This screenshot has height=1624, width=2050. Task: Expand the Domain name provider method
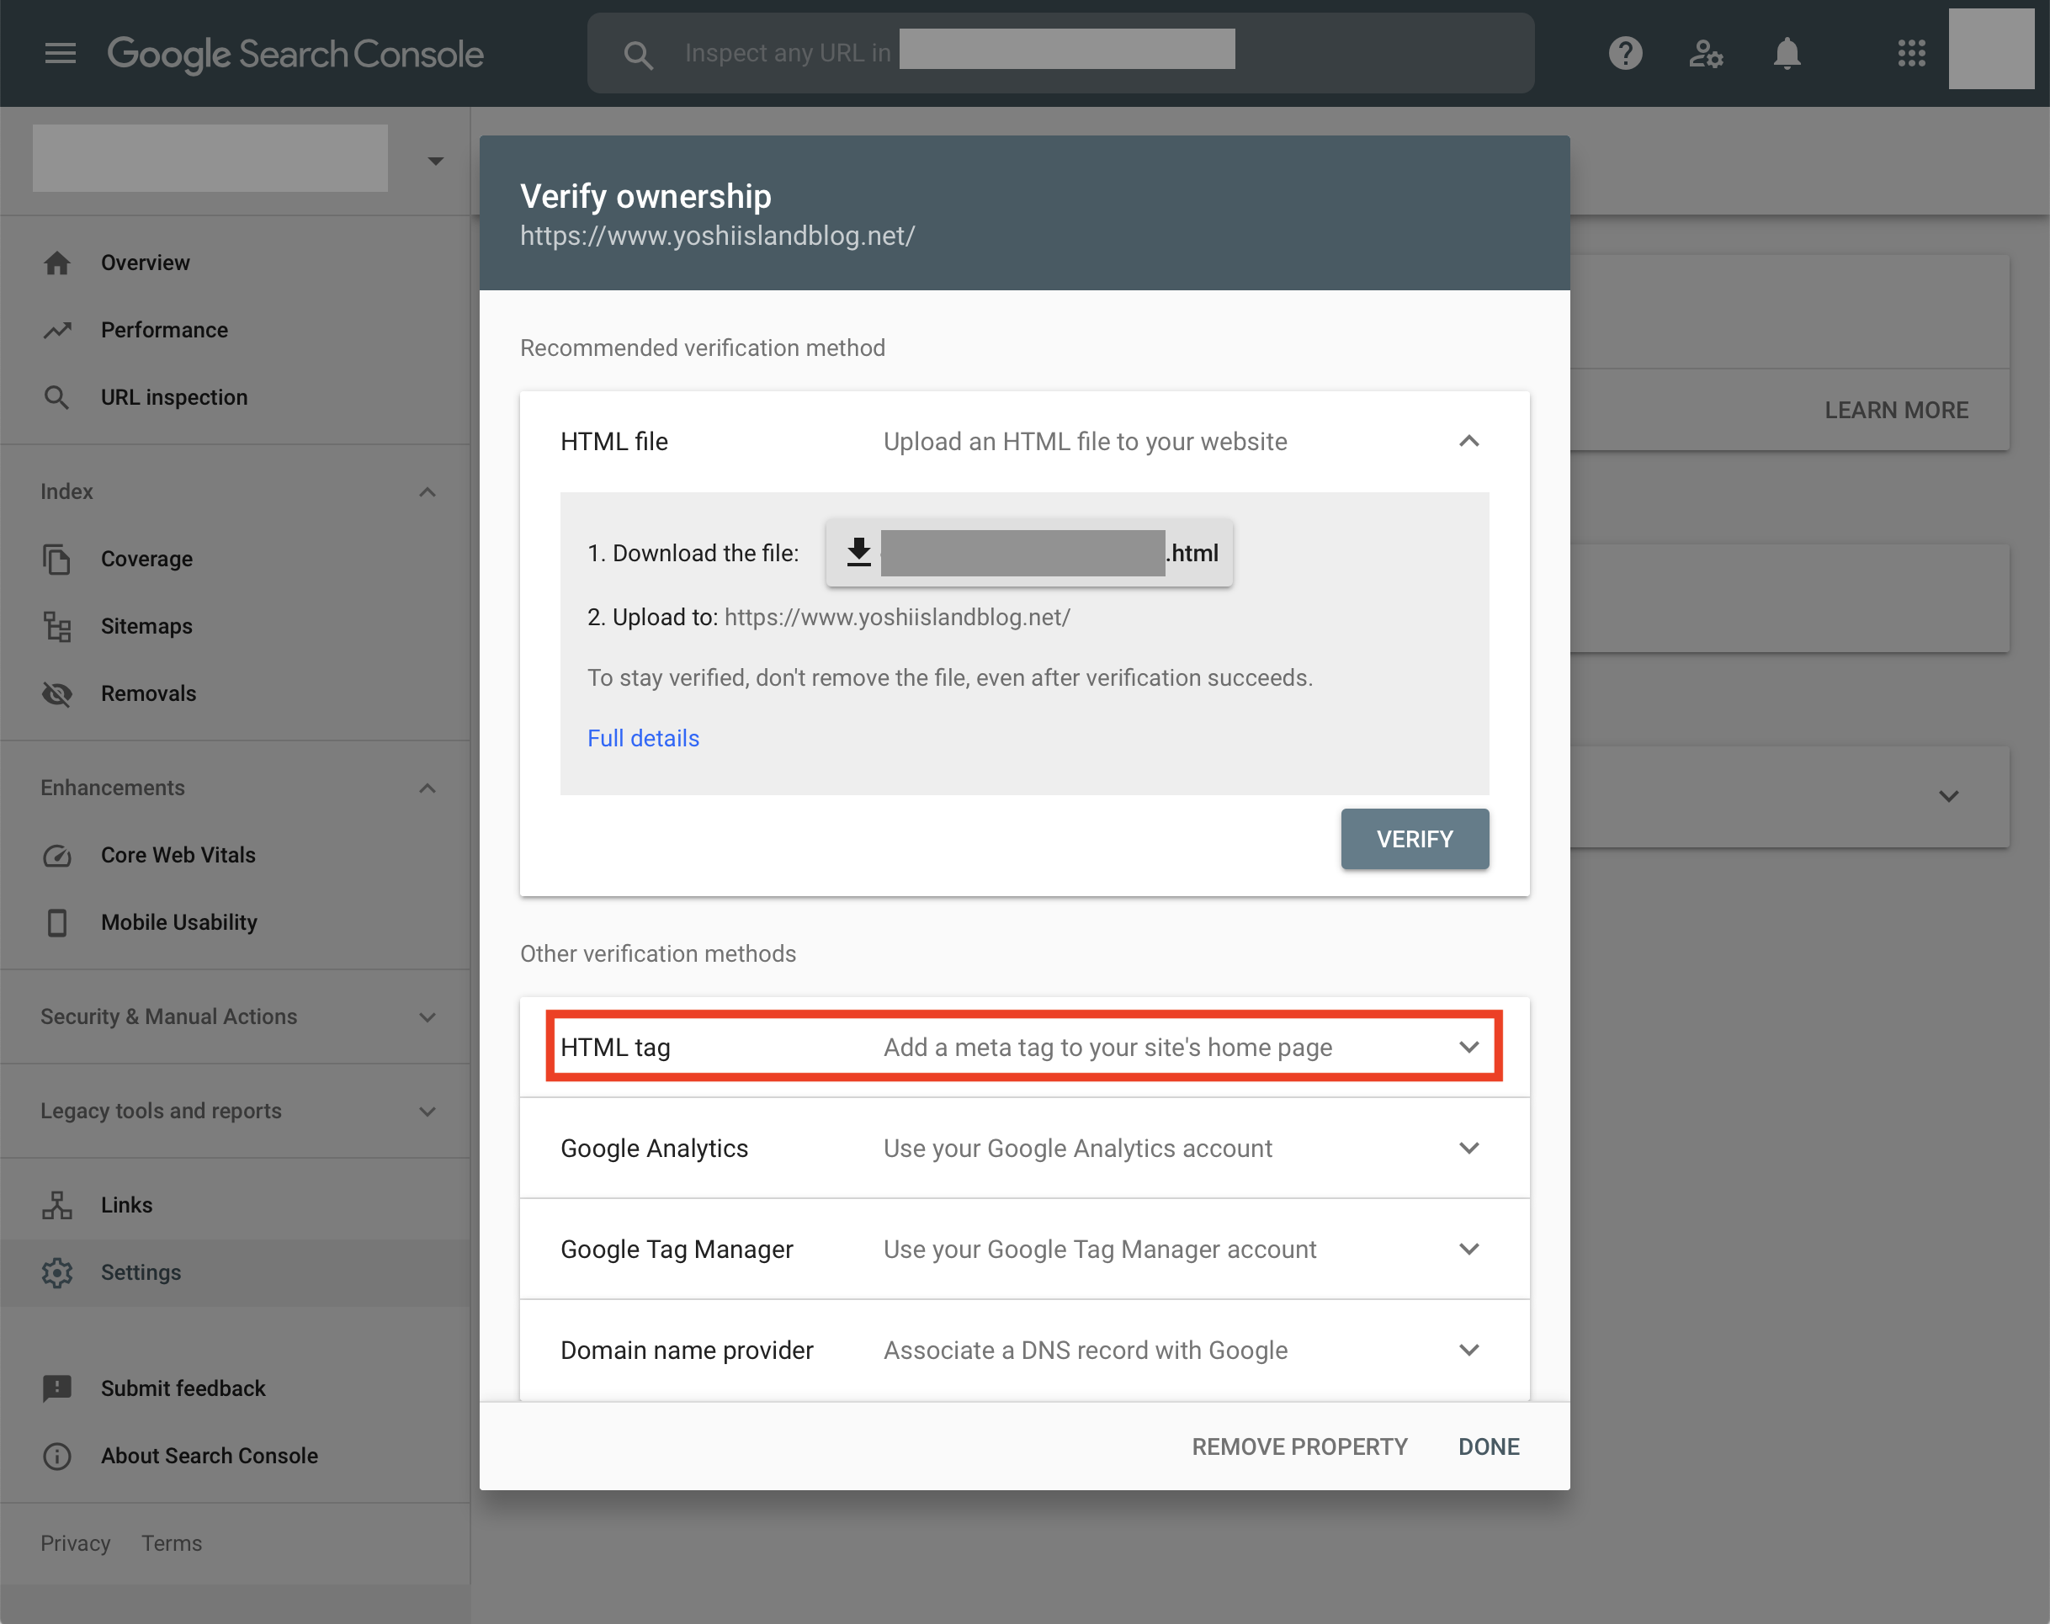[1024, 1351]
